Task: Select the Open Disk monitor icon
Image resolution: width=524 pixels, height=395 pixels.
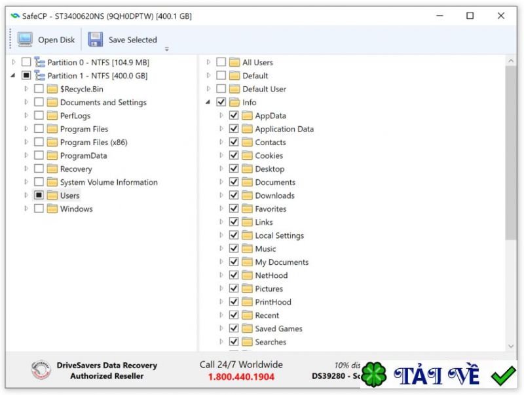Action: (24, 39)
